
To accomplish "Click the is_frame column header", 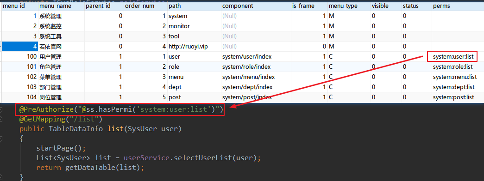I will [309, 6].
